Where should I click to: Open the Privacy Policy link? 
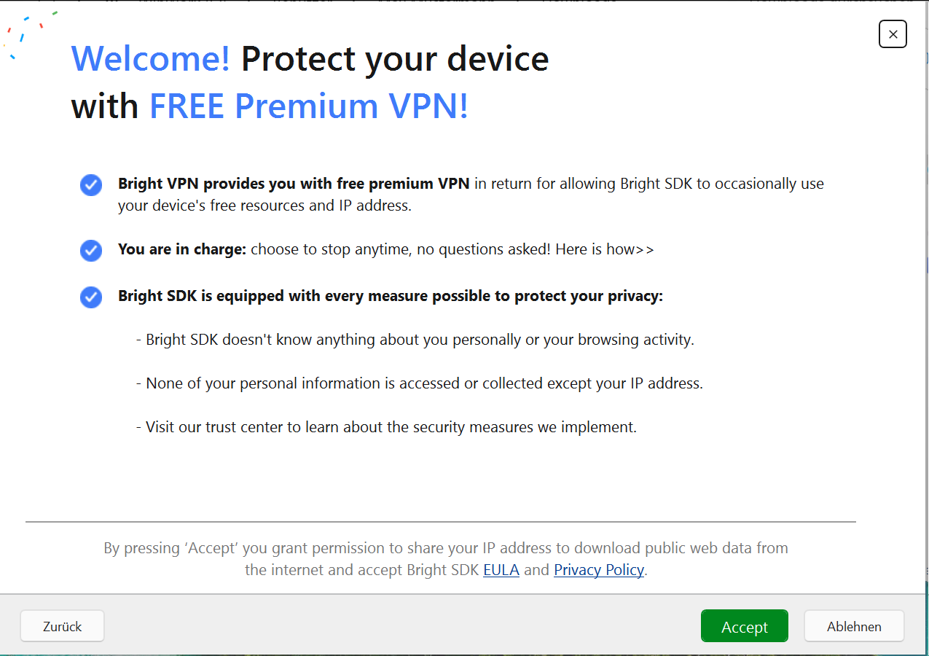[599, 569]
